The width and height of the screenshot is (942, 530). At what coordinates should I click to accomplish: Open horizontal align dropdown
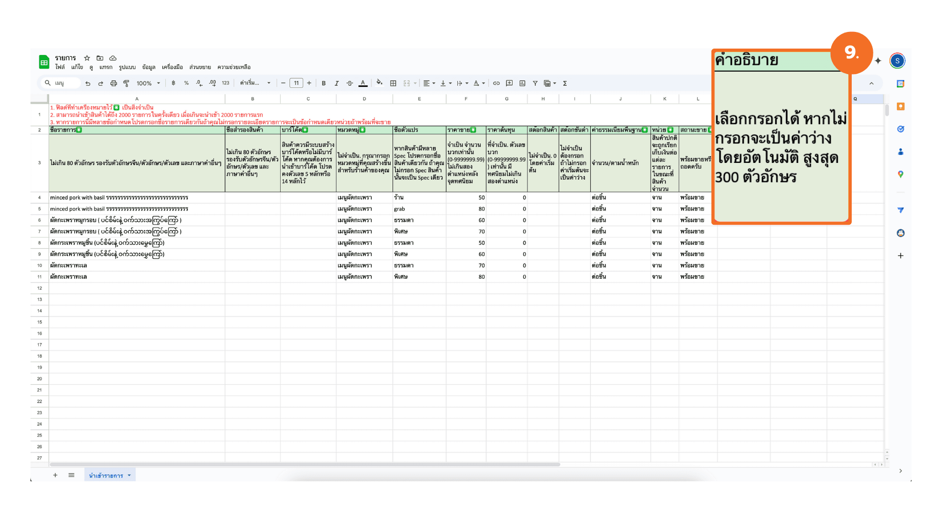429,83
